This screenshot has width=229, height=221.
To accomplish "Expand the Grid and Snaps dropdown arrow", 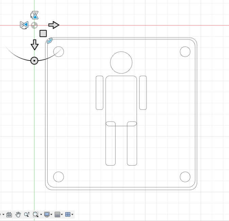I will [x=62, y=215].
